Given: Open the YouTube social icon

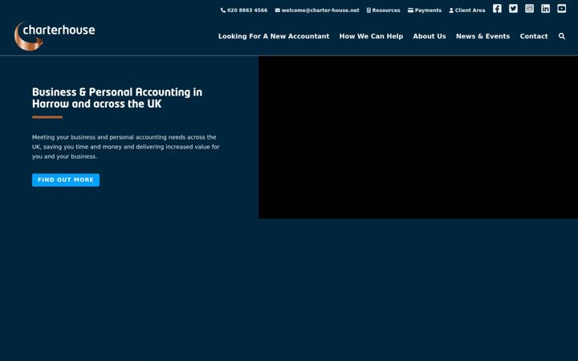Looking at the screenshot, I should (x=561, y=9).
